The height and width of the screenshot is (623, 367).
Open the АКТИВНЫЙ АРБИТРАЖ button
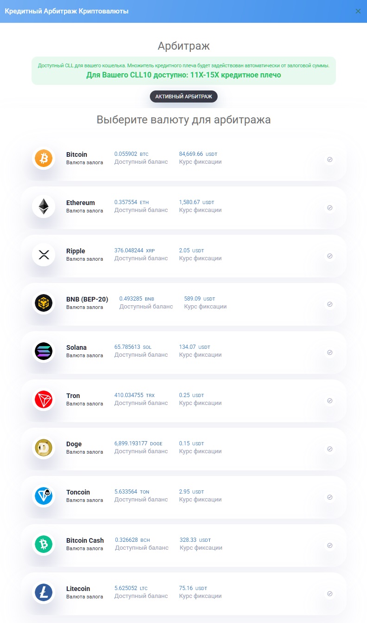(x=184, y=96)
